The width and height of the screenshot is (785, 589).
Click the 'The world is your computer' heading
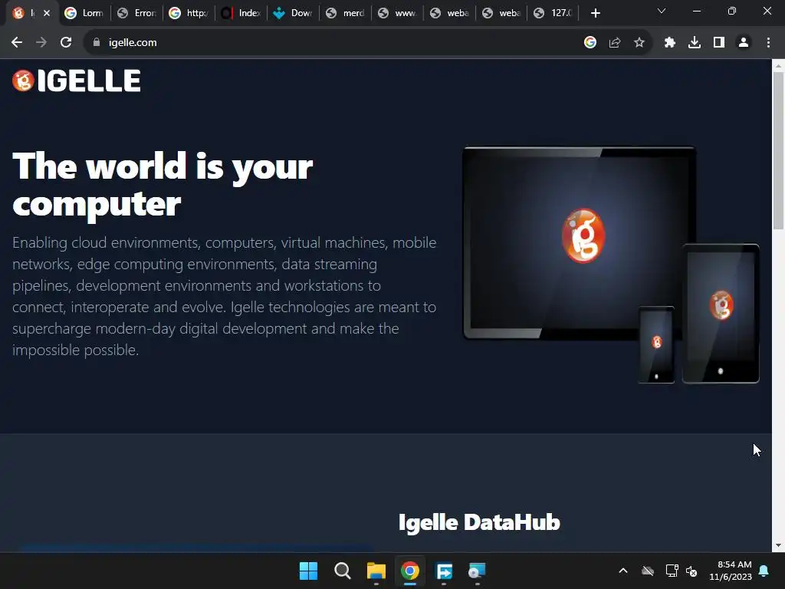pos(163,185)
